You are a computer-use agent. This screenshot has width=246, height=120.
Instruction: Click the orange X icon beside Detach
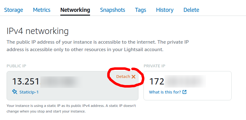[133, 76]
